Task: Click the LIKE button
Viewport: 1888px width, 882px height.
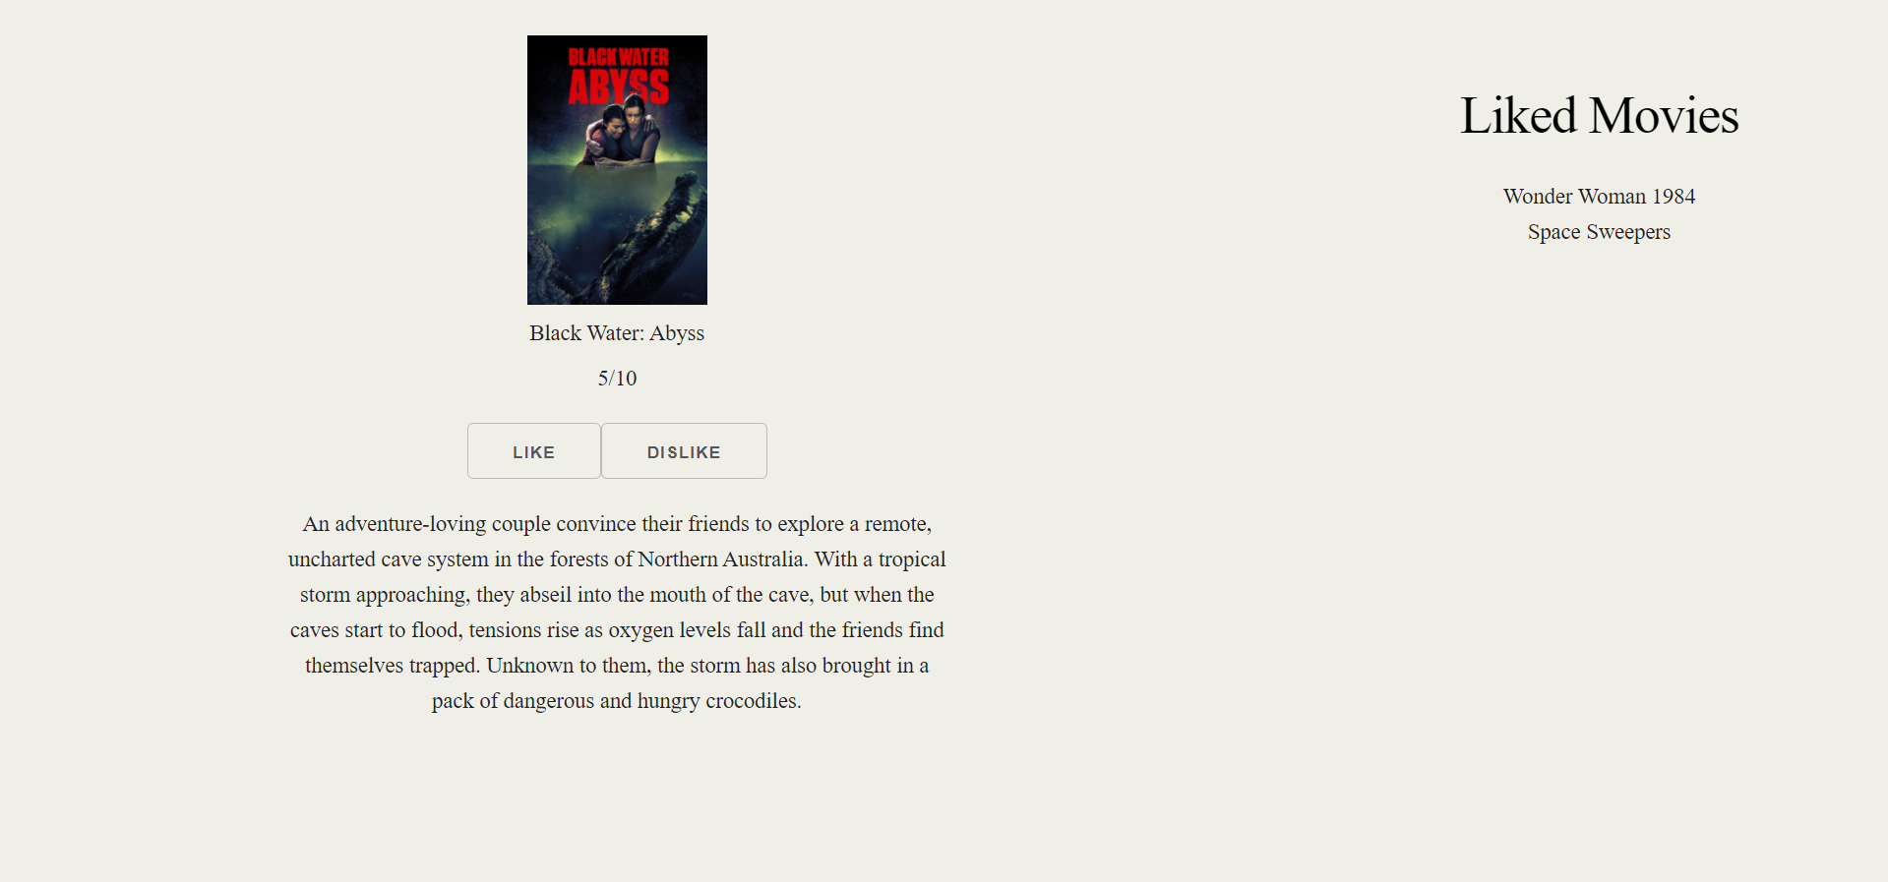Action: click(533, 451)
